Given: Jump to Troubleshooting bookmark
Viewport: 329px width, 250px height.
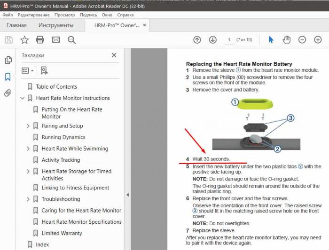Looking at the screenshot, I should [x=61, y=199].
